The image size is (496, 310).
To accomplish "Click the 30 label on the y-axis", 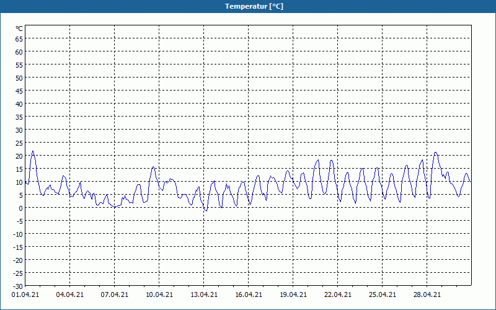I will (x=19, y=130).
